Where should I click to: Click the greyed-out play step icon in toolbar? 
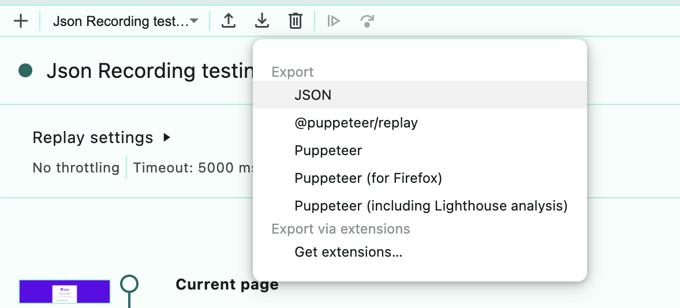click(334, 21)
